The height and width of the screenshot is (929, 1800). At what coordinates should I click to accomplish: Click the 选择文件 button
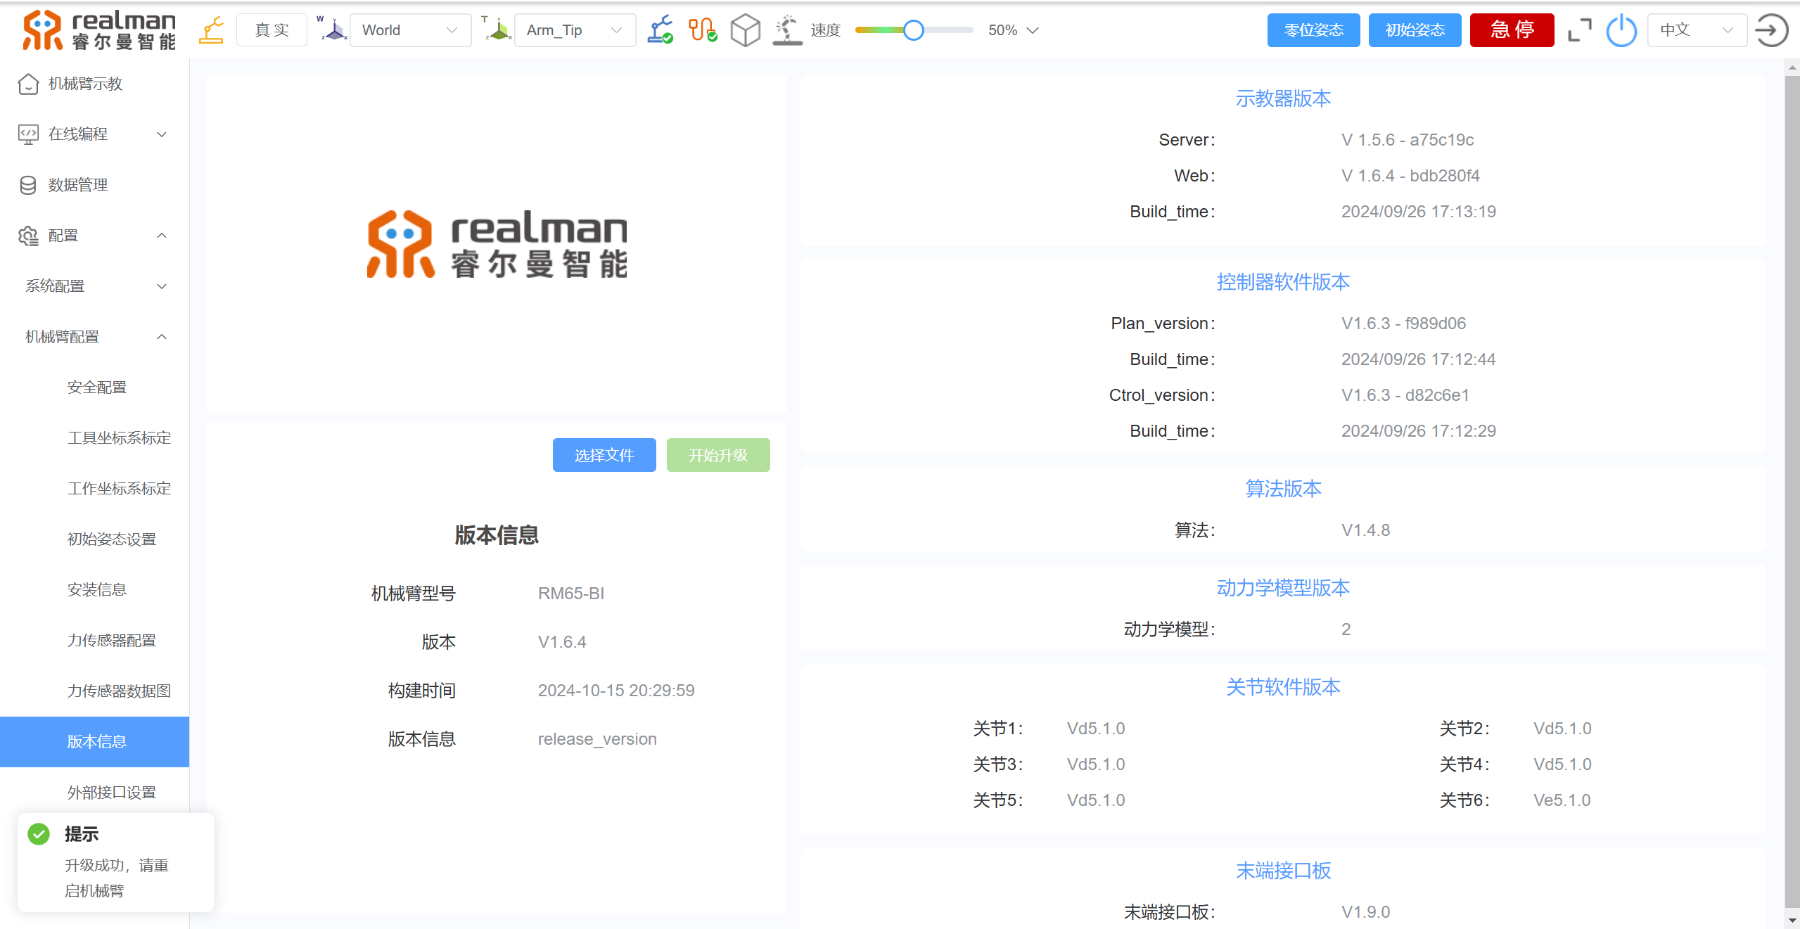604,455
